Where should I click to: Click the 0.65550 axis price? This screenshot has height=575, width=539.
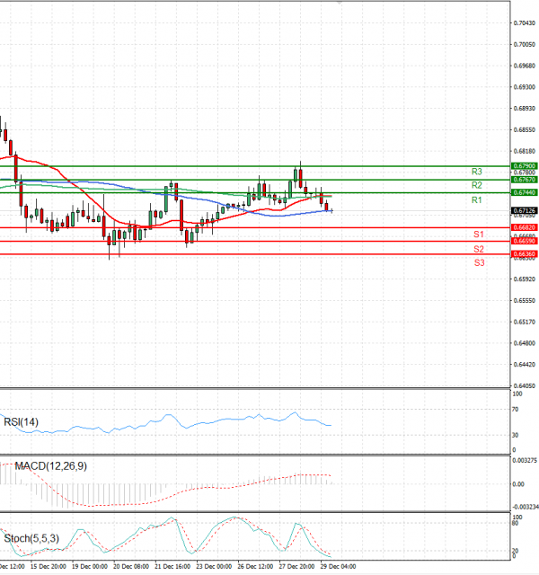point(525,300)
